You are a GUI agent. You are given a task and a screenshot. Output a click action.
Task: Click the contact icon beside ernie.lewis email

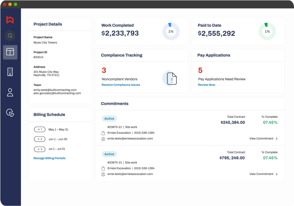(103, 138)
